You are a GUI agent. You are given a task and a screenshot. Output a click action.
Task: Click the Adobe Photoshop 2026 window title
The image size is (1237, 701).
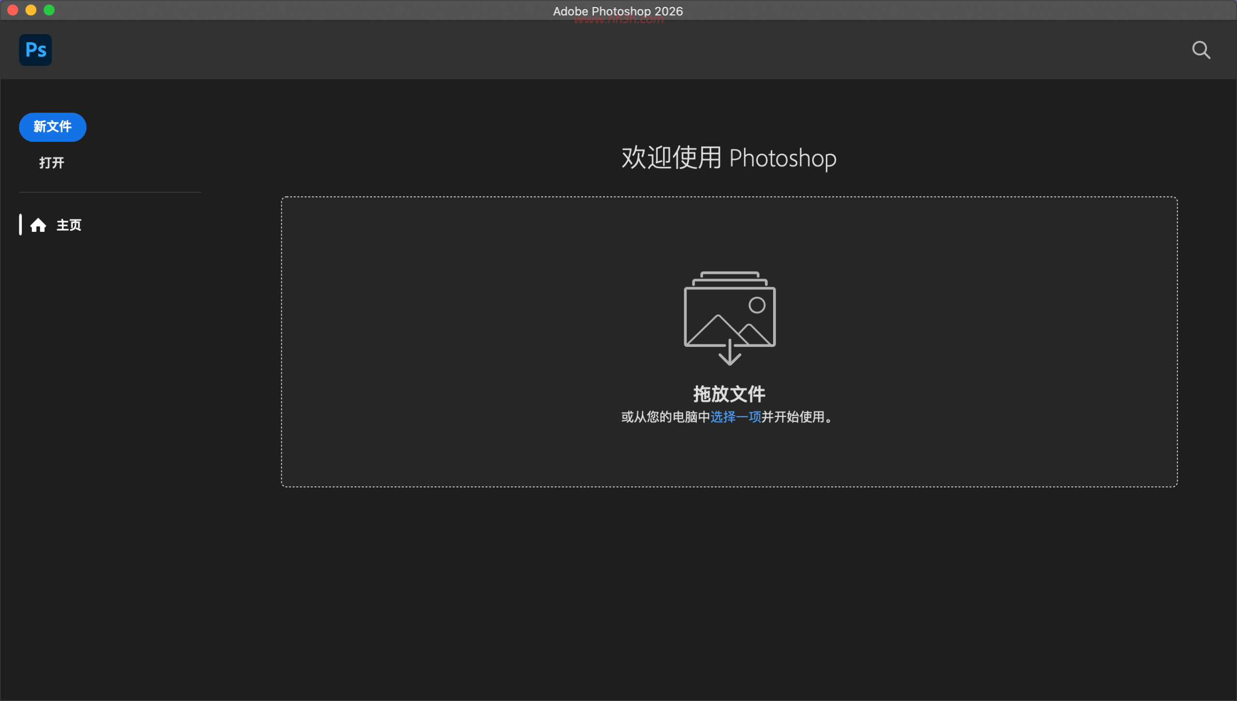[x=618, y=11]
